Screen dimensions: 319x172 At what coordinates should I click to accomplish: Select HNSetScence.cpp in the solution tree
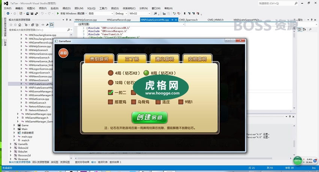pyautogui.click(x=39, y=99)
